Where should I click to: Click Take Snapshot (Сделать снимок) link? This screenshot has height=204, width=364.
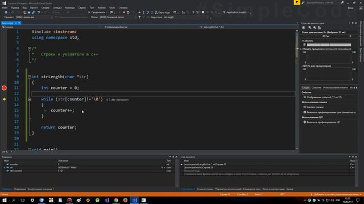coord(315,107)
